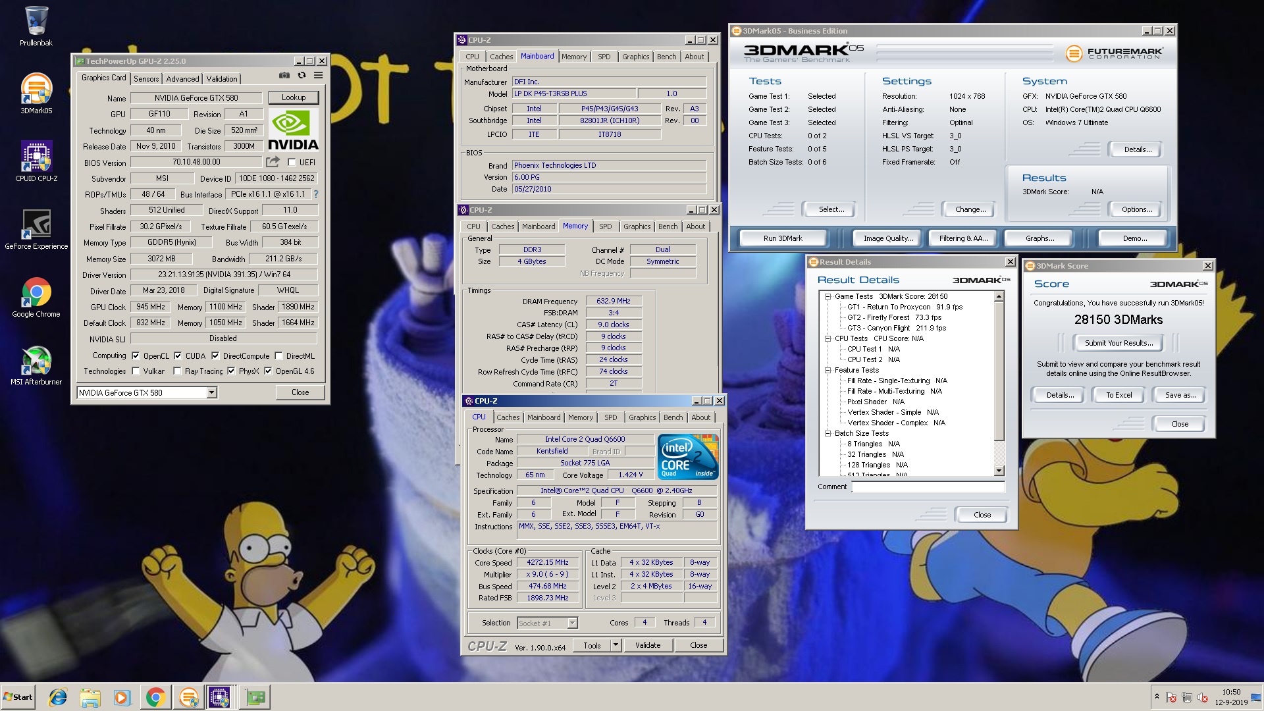
Task: Open the MSI Afterburner desktop shortcut
Action: (36, 365)
